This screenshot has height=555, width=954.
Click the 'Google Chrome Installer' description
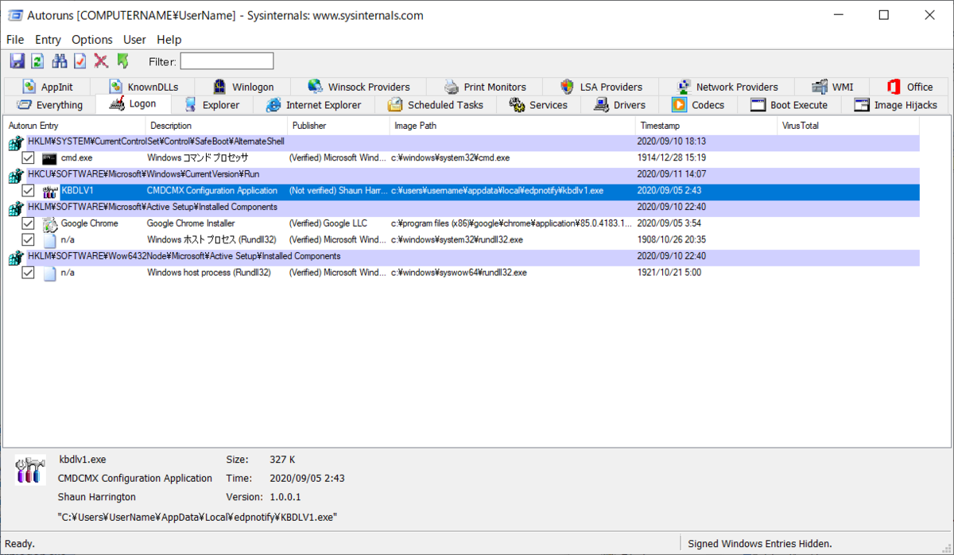[x=191, y=223]
